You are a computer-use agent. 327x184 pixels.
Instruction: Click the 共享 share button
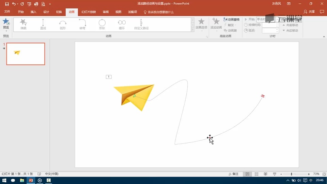click(309, 12)
